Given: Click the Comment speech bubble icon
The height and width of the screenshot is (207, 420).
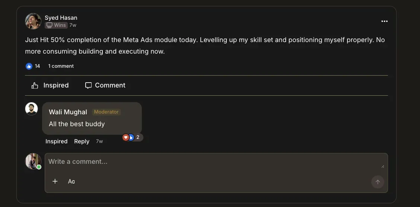Looking at the screenshot, I should [x=88, y=86].
